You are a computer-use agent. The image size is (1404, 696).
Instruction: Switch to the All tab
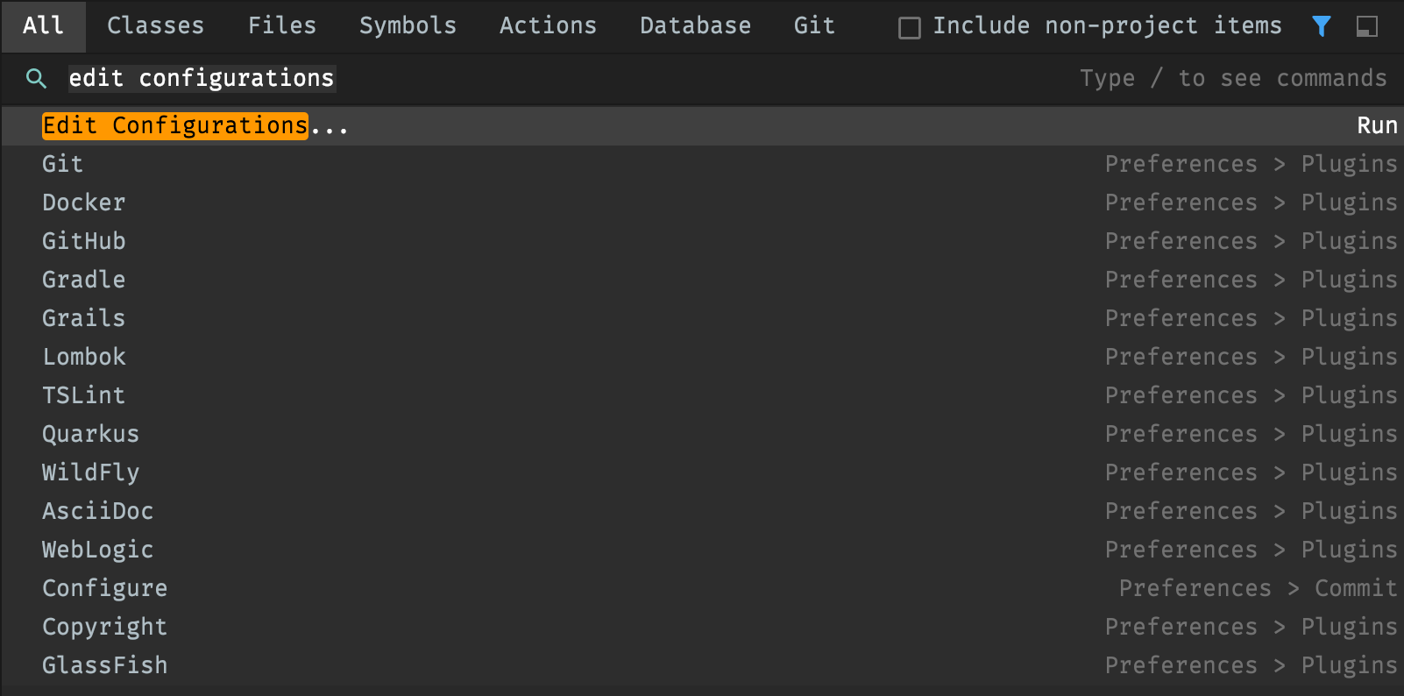[43, 26]
